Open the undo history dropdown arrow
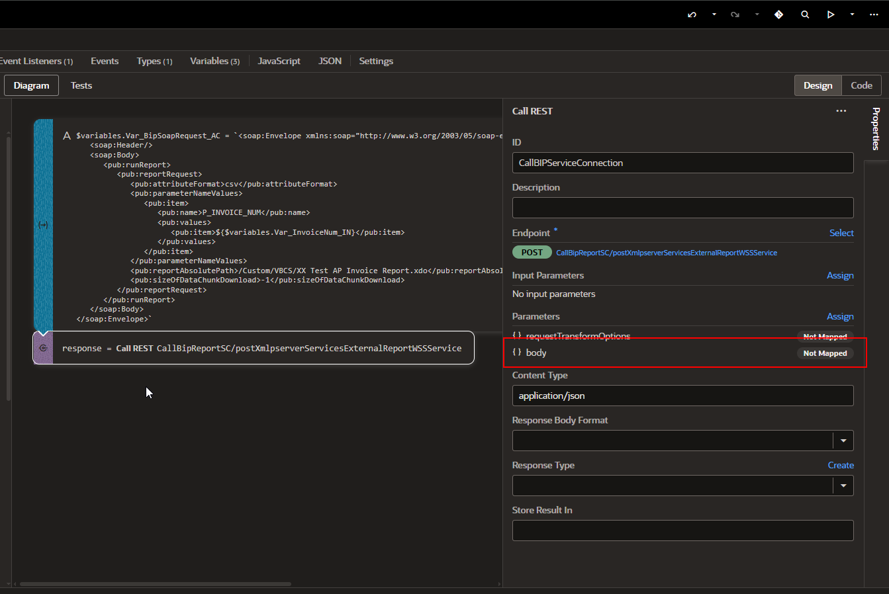889x594 pixels. (714, 15)
